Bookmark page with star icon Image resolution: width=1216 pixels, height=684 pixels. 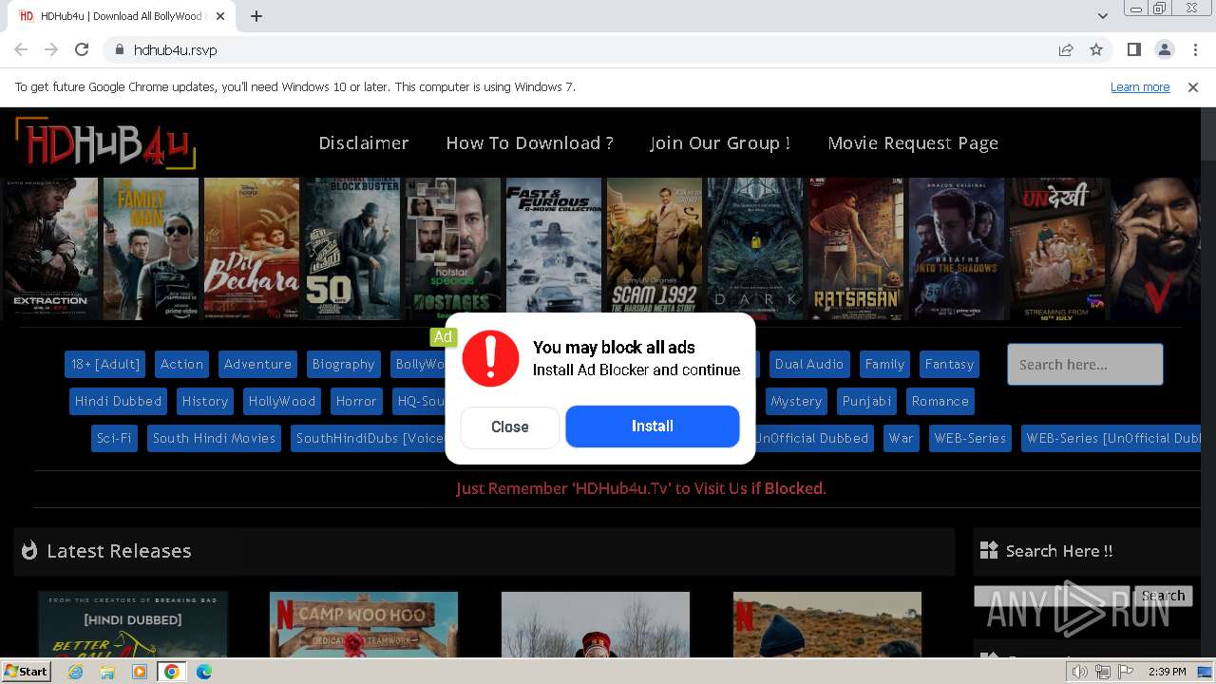[x=1096, y=49]
